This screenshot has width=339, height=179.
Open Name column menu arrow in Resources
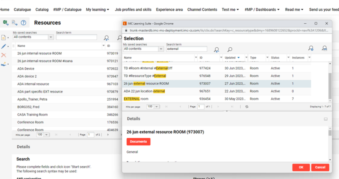(x=103, y=46)
